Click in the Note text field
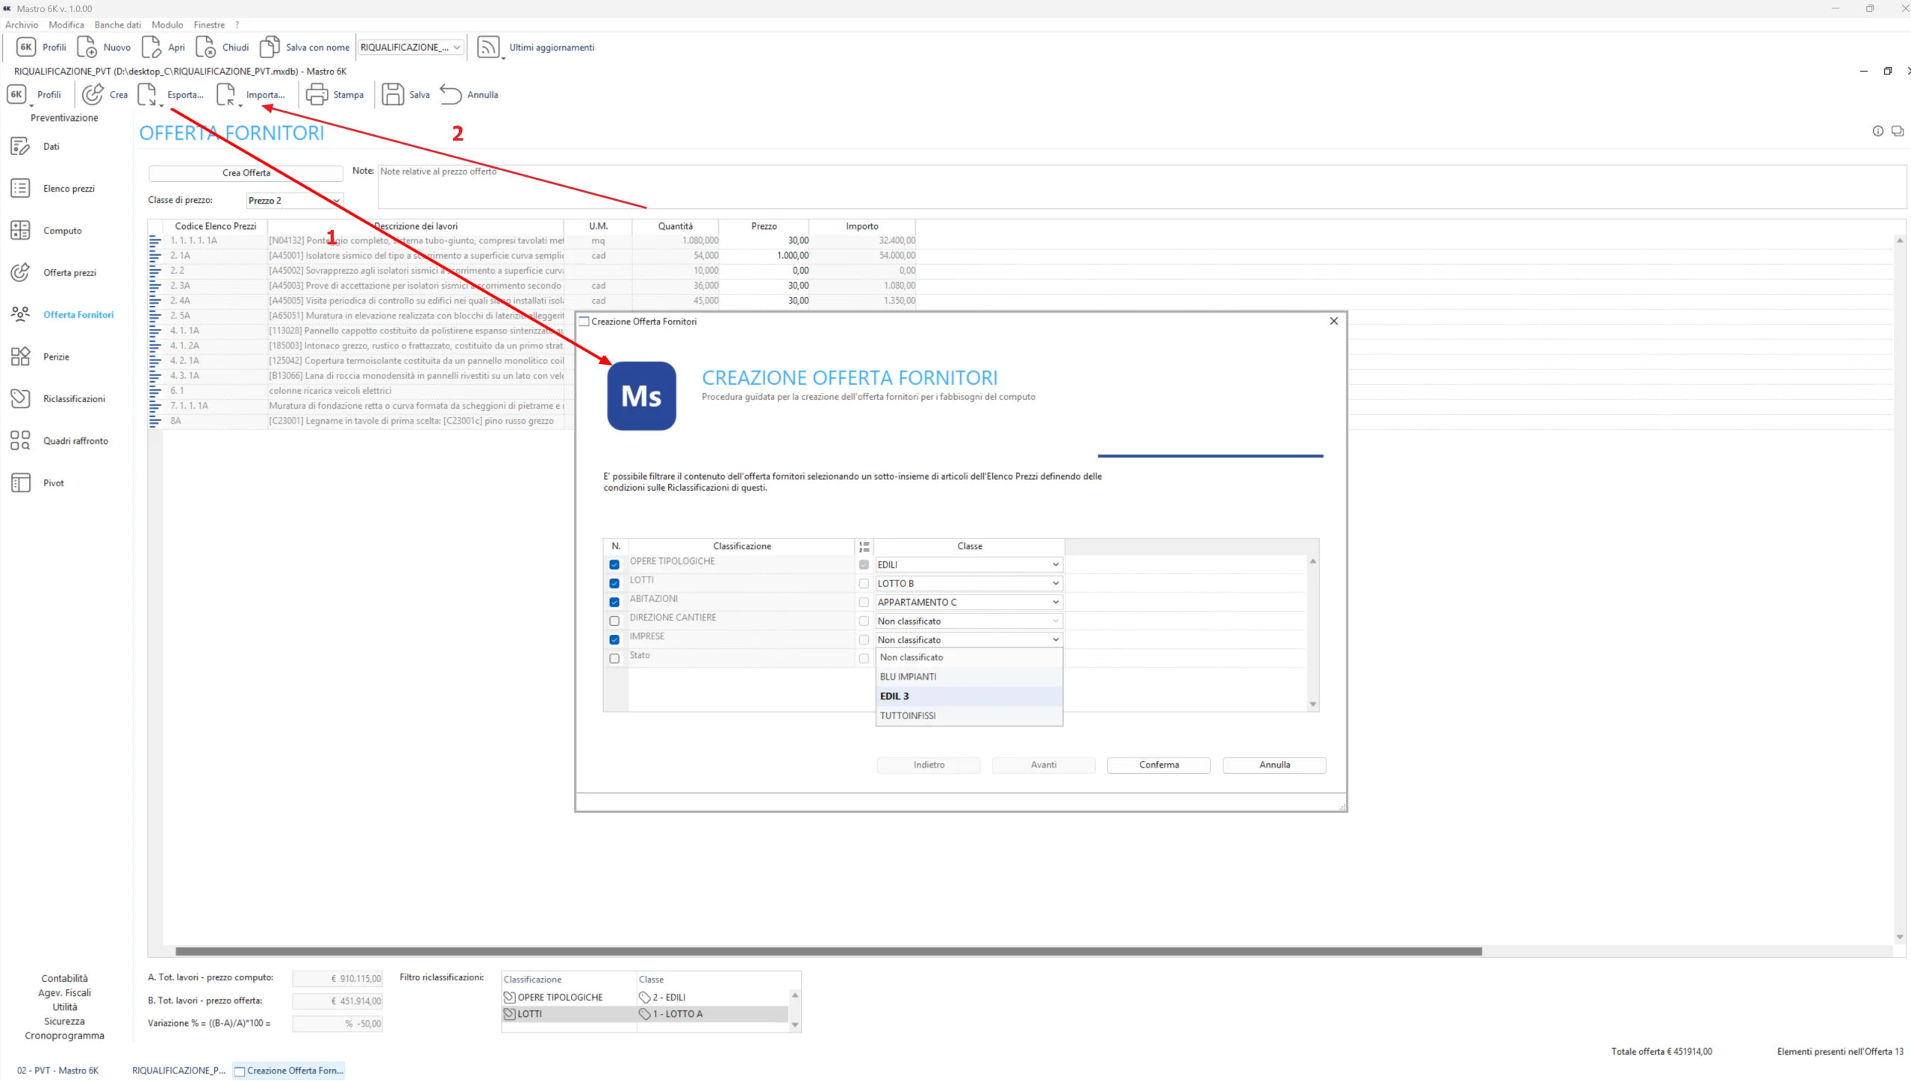The height and width of the screenshot is (1081, 1911). point(1120,187)
